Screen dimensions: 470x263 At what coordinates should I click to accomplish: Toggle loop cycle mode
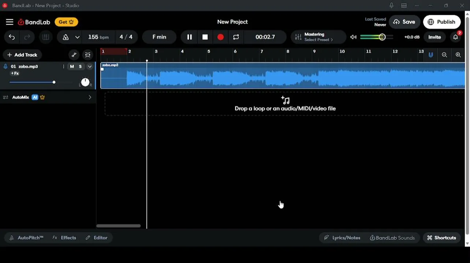point(236,37)
